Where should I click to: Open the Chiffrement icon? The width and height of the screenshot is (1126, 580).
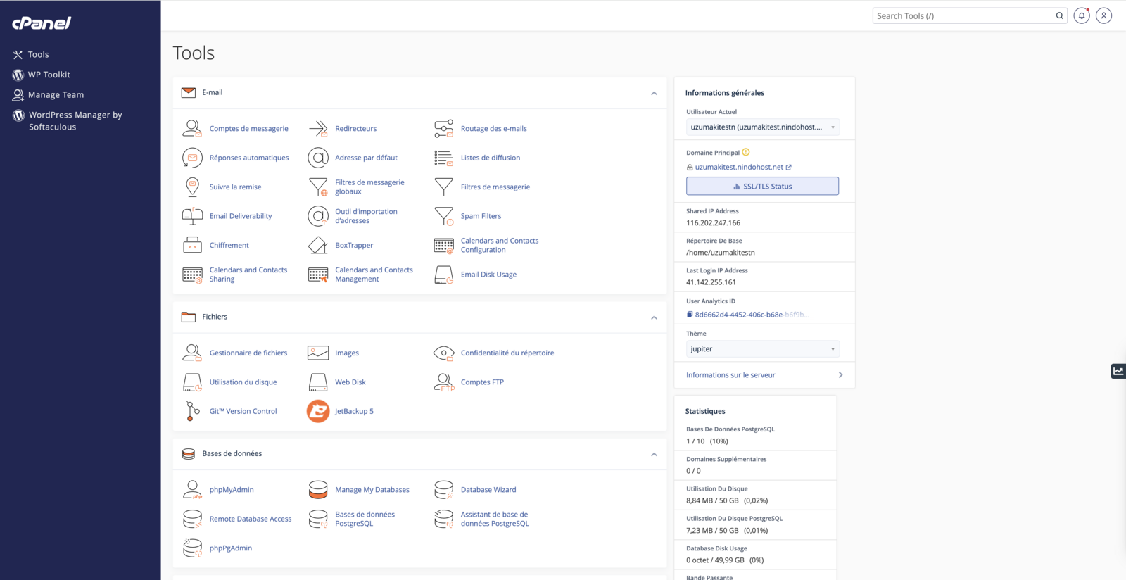(x=192, y=245)
